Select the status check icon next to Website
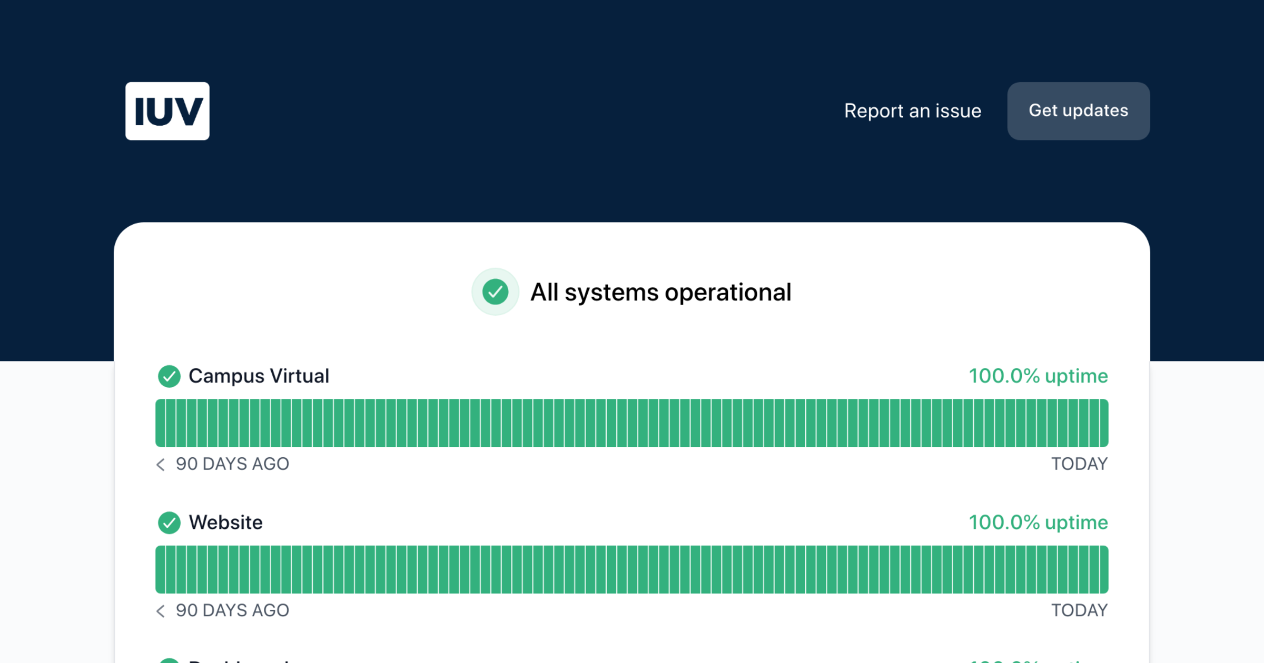The width and height of the screenshot is (1264, 663). coord(170,523)
